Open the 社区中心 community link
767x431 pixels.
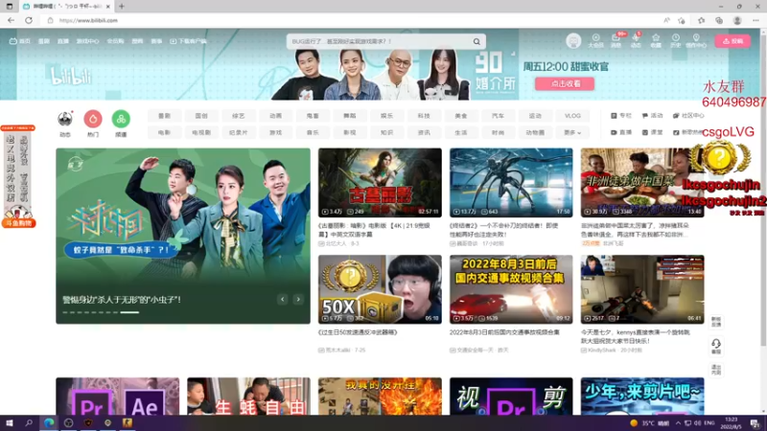click(688, 116)
